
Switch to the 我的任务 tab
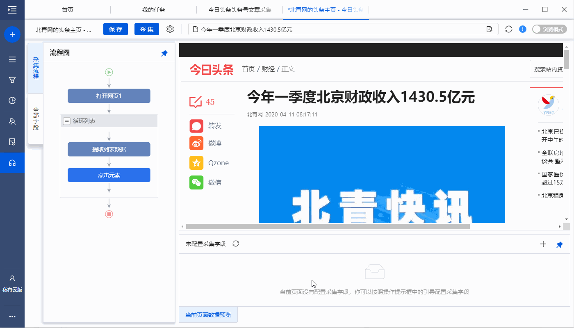tap(153, 10)
